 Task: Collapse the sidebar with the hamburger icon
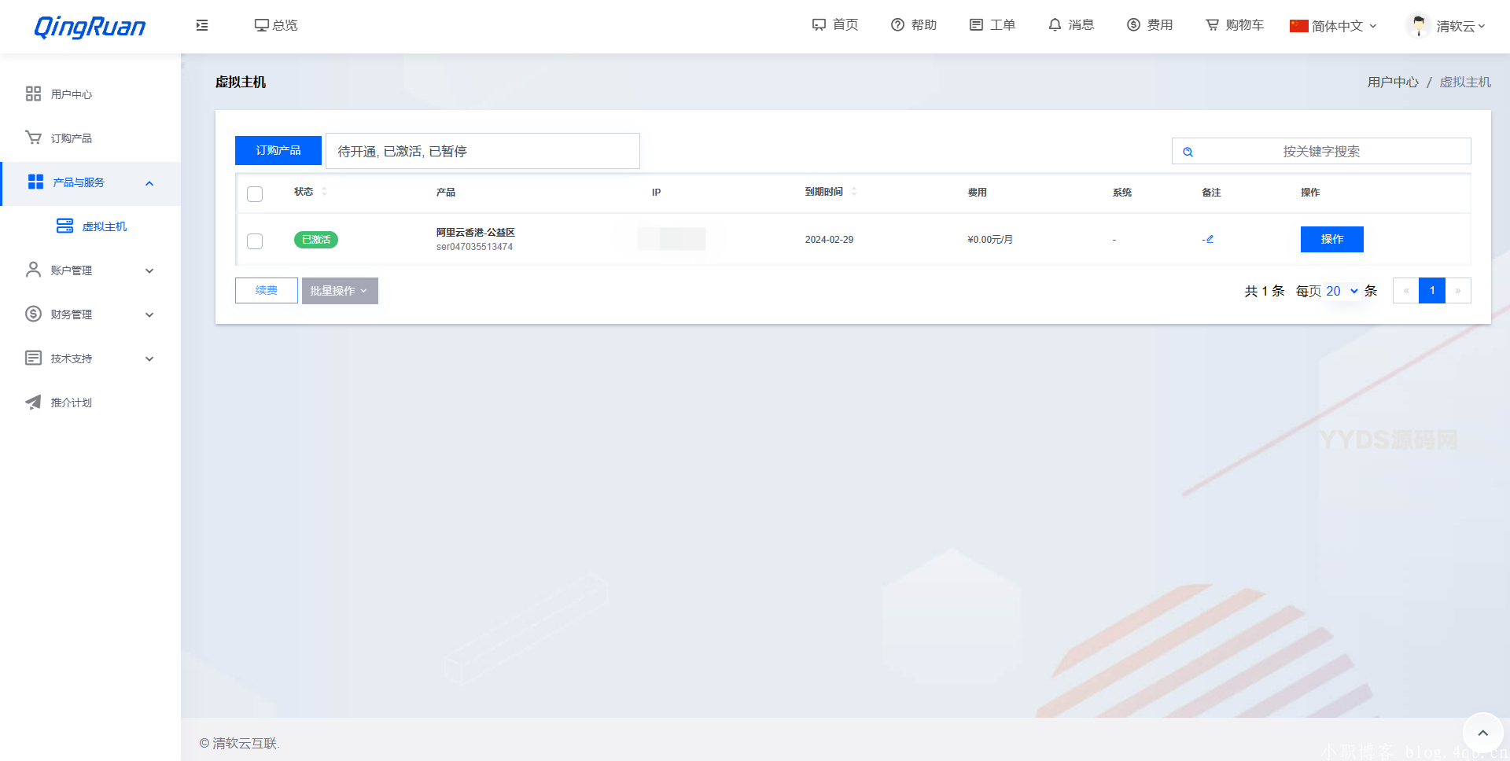pos(201,25)
